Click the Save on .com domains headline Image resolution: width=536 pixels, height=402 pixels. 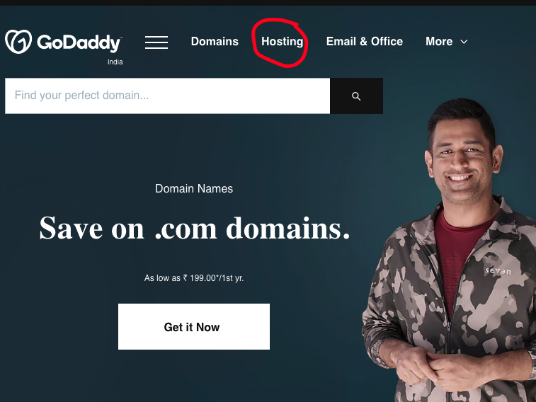tap(195, 228)
